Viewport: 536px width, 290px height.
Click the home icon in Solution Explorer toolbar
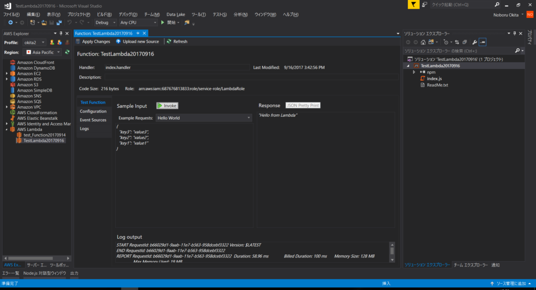(423, 42)
